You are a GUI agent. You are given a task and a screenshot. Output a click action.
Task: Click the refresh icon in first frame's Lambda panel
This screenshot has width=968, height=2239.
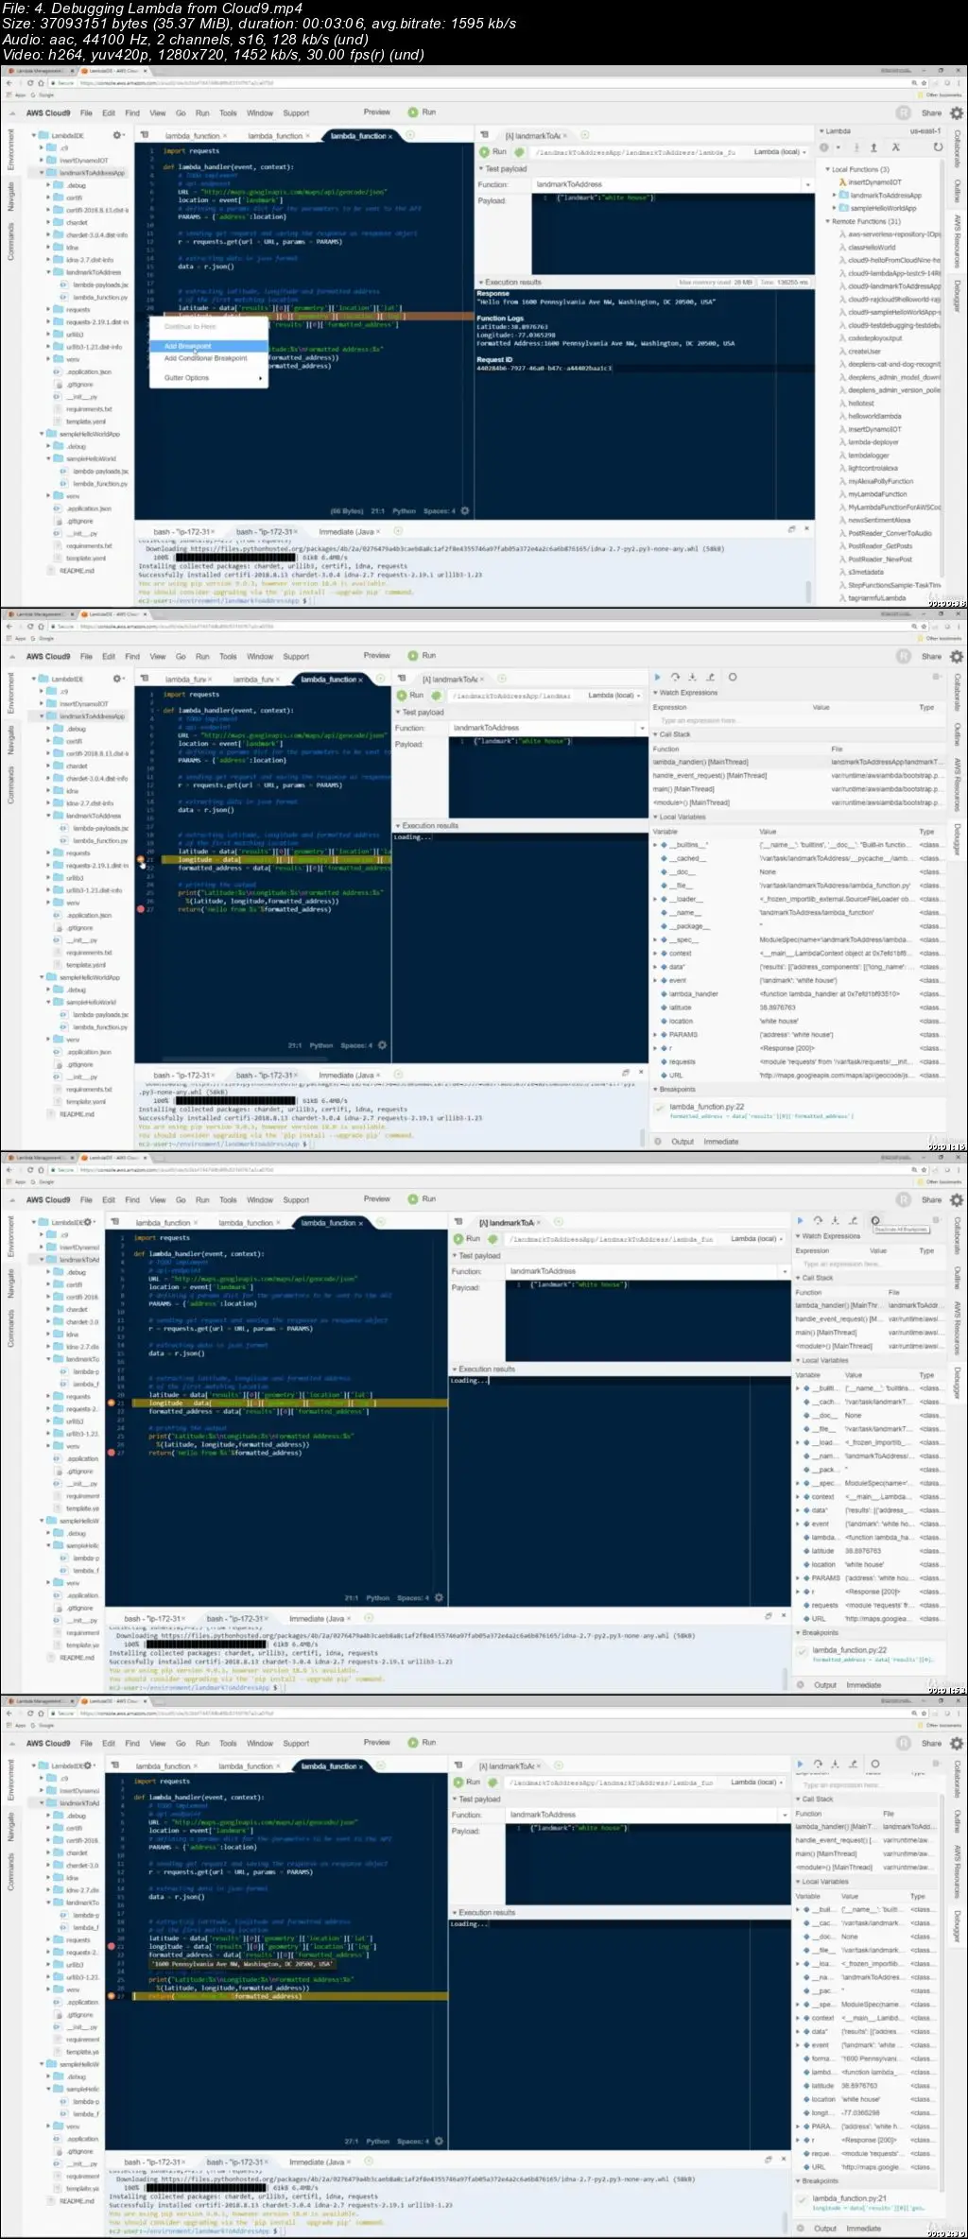(938, 147)
